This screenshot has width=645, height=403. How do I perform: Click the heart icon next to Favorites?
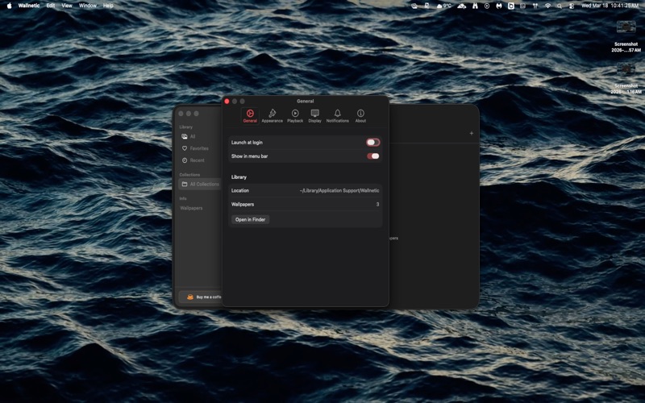185,148
